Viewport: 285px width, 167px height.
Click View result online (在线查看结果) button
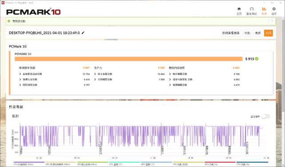coord(231,33)
